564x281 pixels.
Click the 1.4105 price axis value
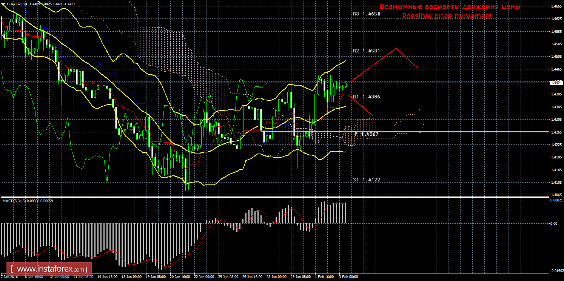coord(556,183)
